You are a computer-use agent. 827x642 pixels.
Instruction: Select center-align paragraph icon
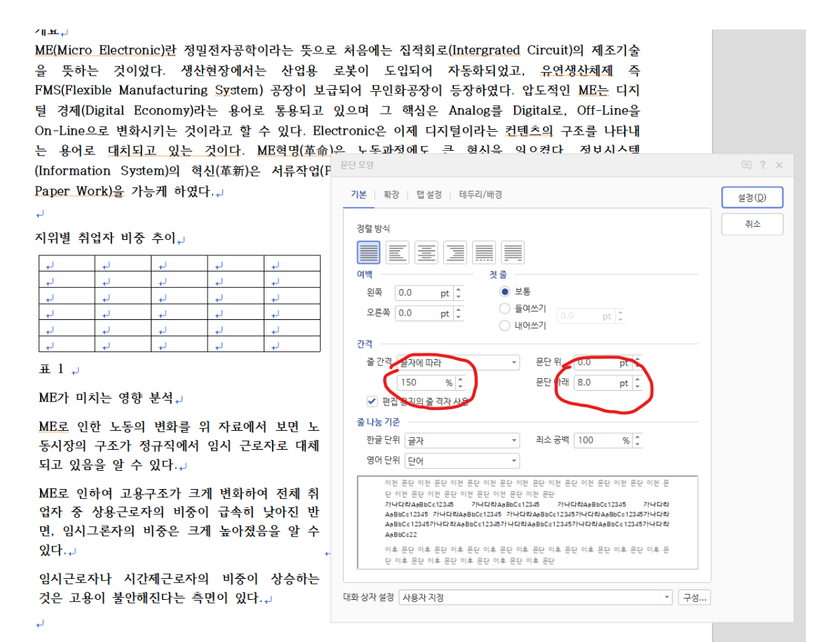[426, 253]
